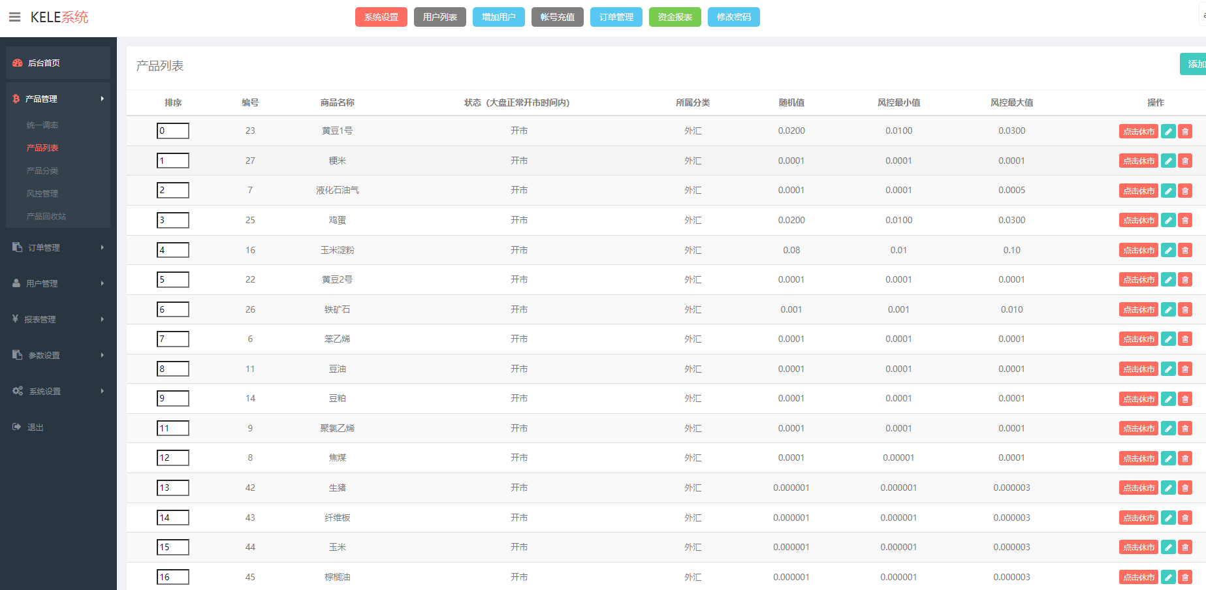Open 产品分类 submenu item
Image resolution: width=1206 pixels, height=590 pixels.
click(x=42, y=171)
